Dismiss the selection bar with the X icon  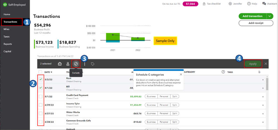(x=266, y=64)
